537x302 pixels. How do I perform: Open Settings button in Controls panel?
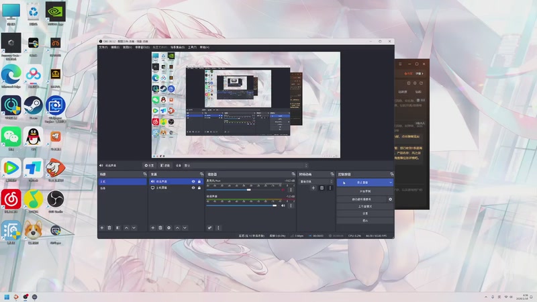point(365,213)
